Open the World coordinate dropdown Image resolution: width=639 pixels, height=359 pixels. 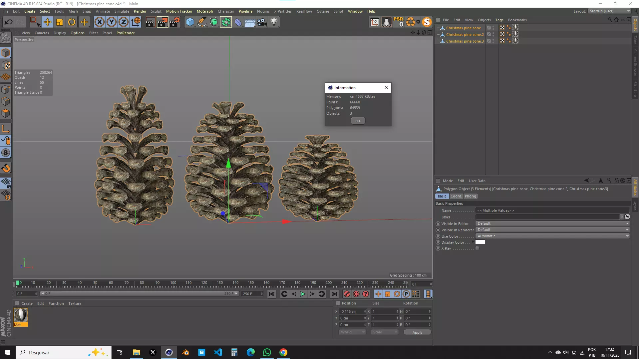352,332
